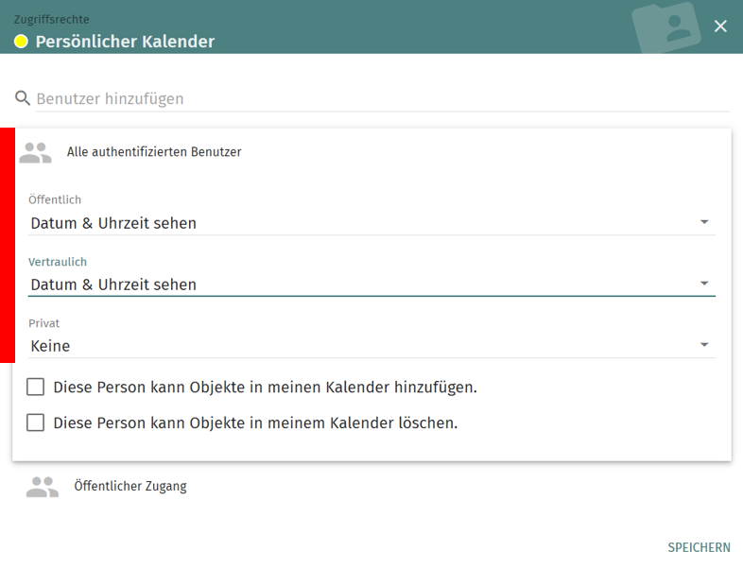Open the Vertraulich permission dropdown
743x569 pixels.
(x=359, y=284)
